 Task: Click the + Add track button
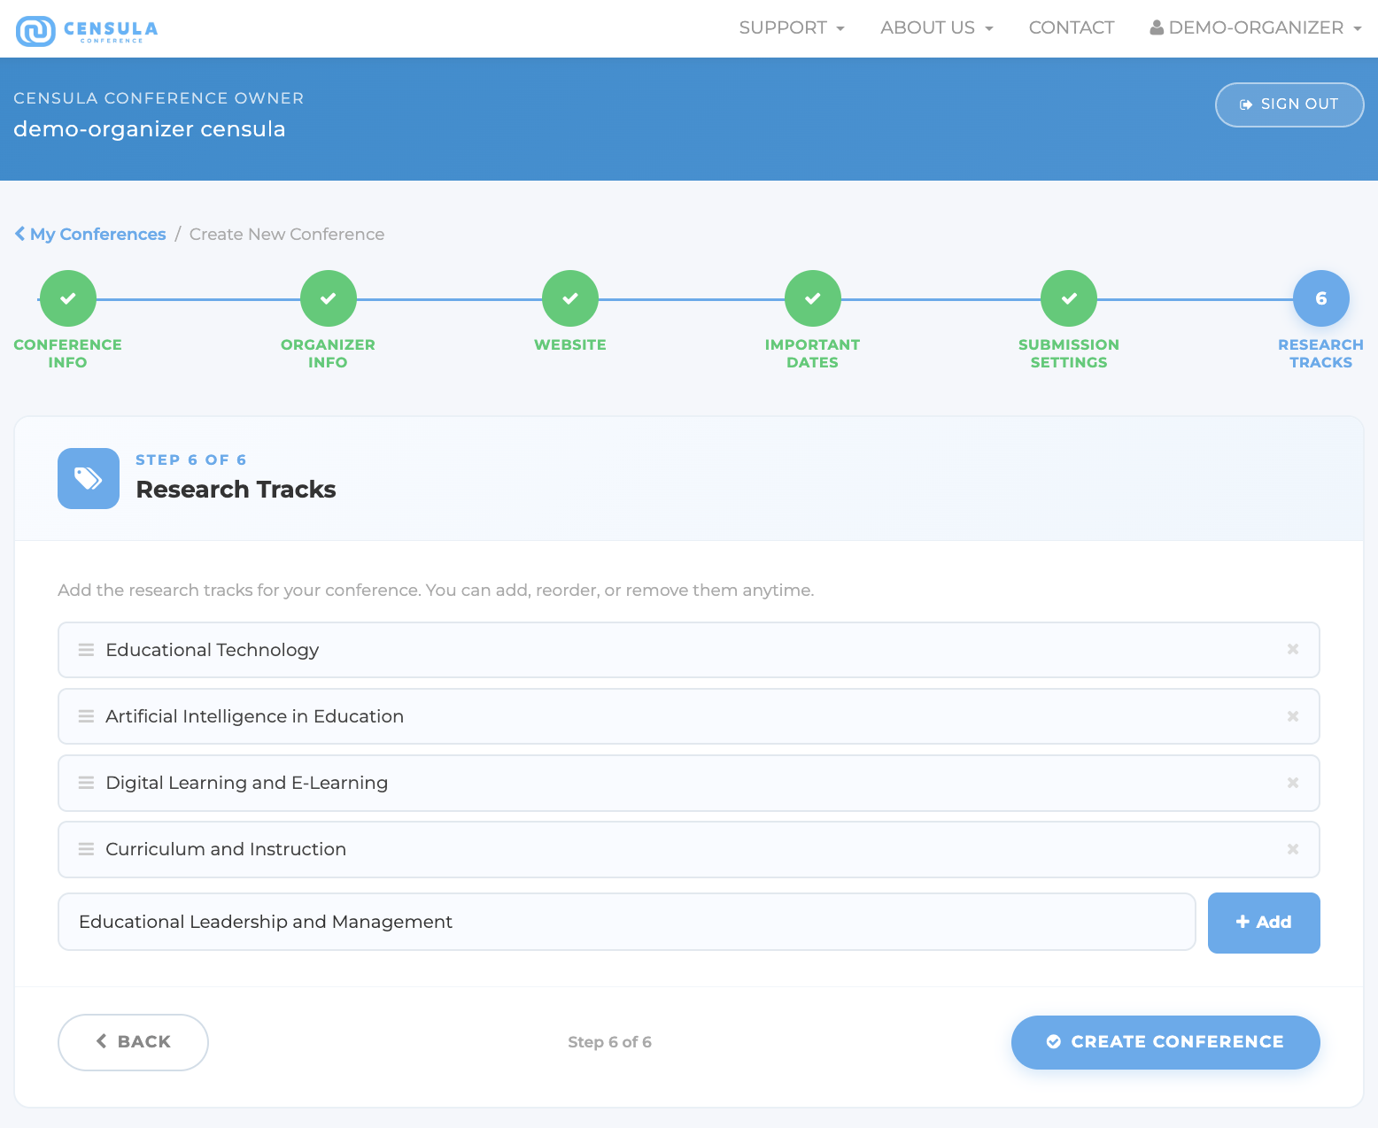[1264, 923]
